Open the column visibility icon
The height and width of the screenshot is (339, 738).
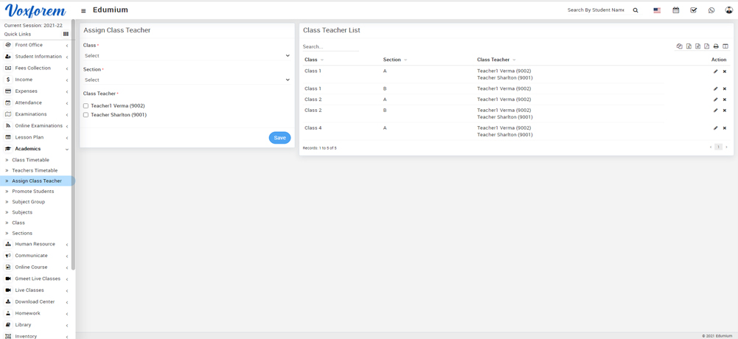pyautogui.click(x=725, y=46)
